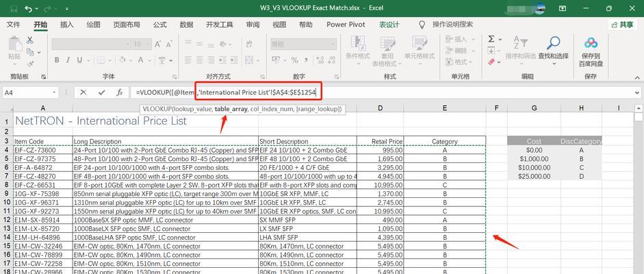Click the Accounting Number Format icon
Screen dimensions: 644x274
(276, 60)
